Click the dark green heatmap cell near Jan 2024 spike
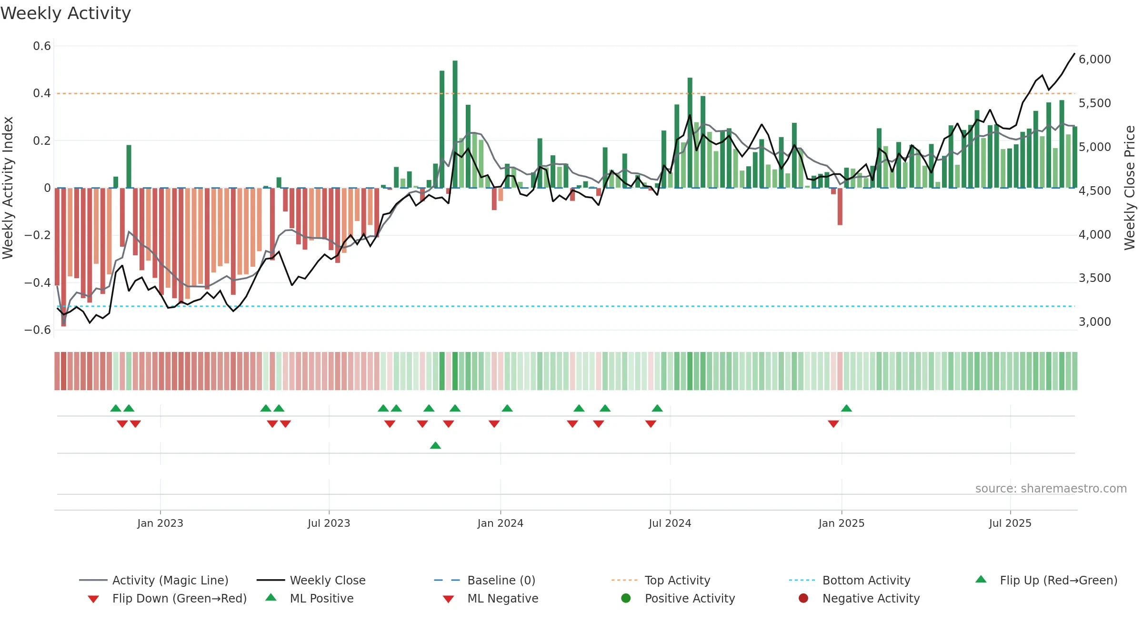The height and width of the screenshot is (643, 1143). click(x=455, y=371)
